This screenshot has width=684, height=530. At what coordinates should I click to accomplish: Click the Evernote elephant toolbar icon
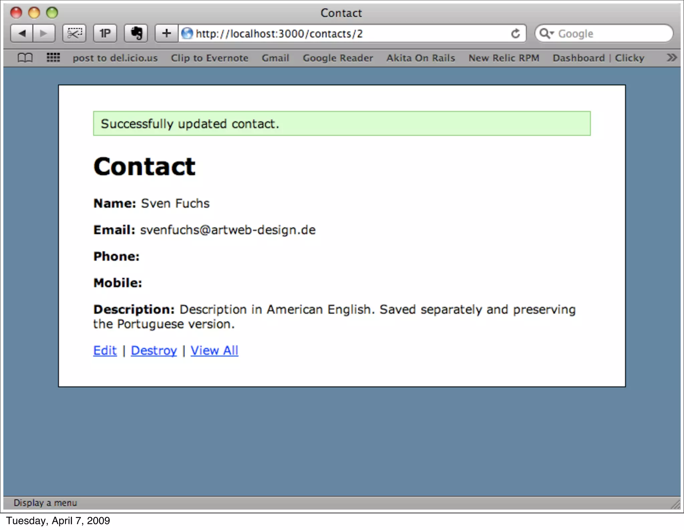(136, 33)
